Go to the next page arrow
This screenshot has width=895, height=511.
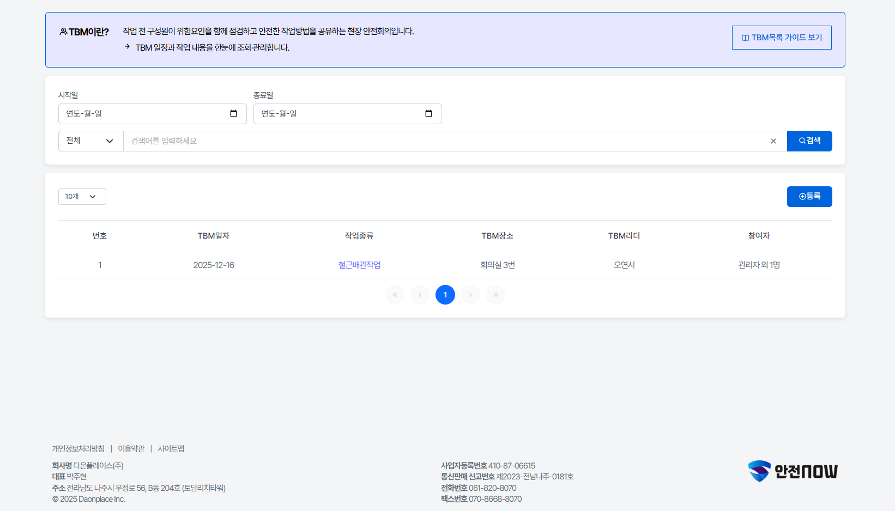click(470, 295)
